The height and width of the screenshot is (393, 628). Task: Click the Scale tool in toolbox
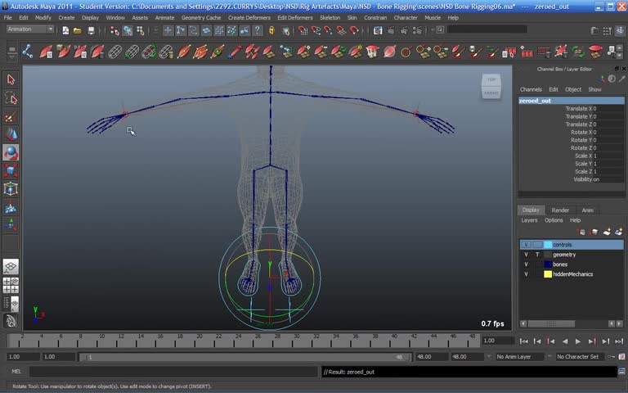coord(11,170)
